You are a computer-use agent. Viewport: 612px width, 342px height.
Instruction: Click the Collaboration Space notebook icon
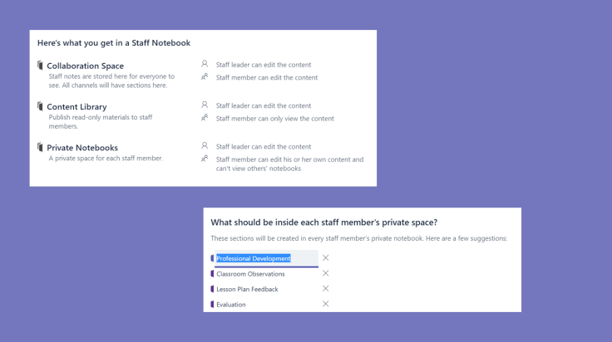40,65
